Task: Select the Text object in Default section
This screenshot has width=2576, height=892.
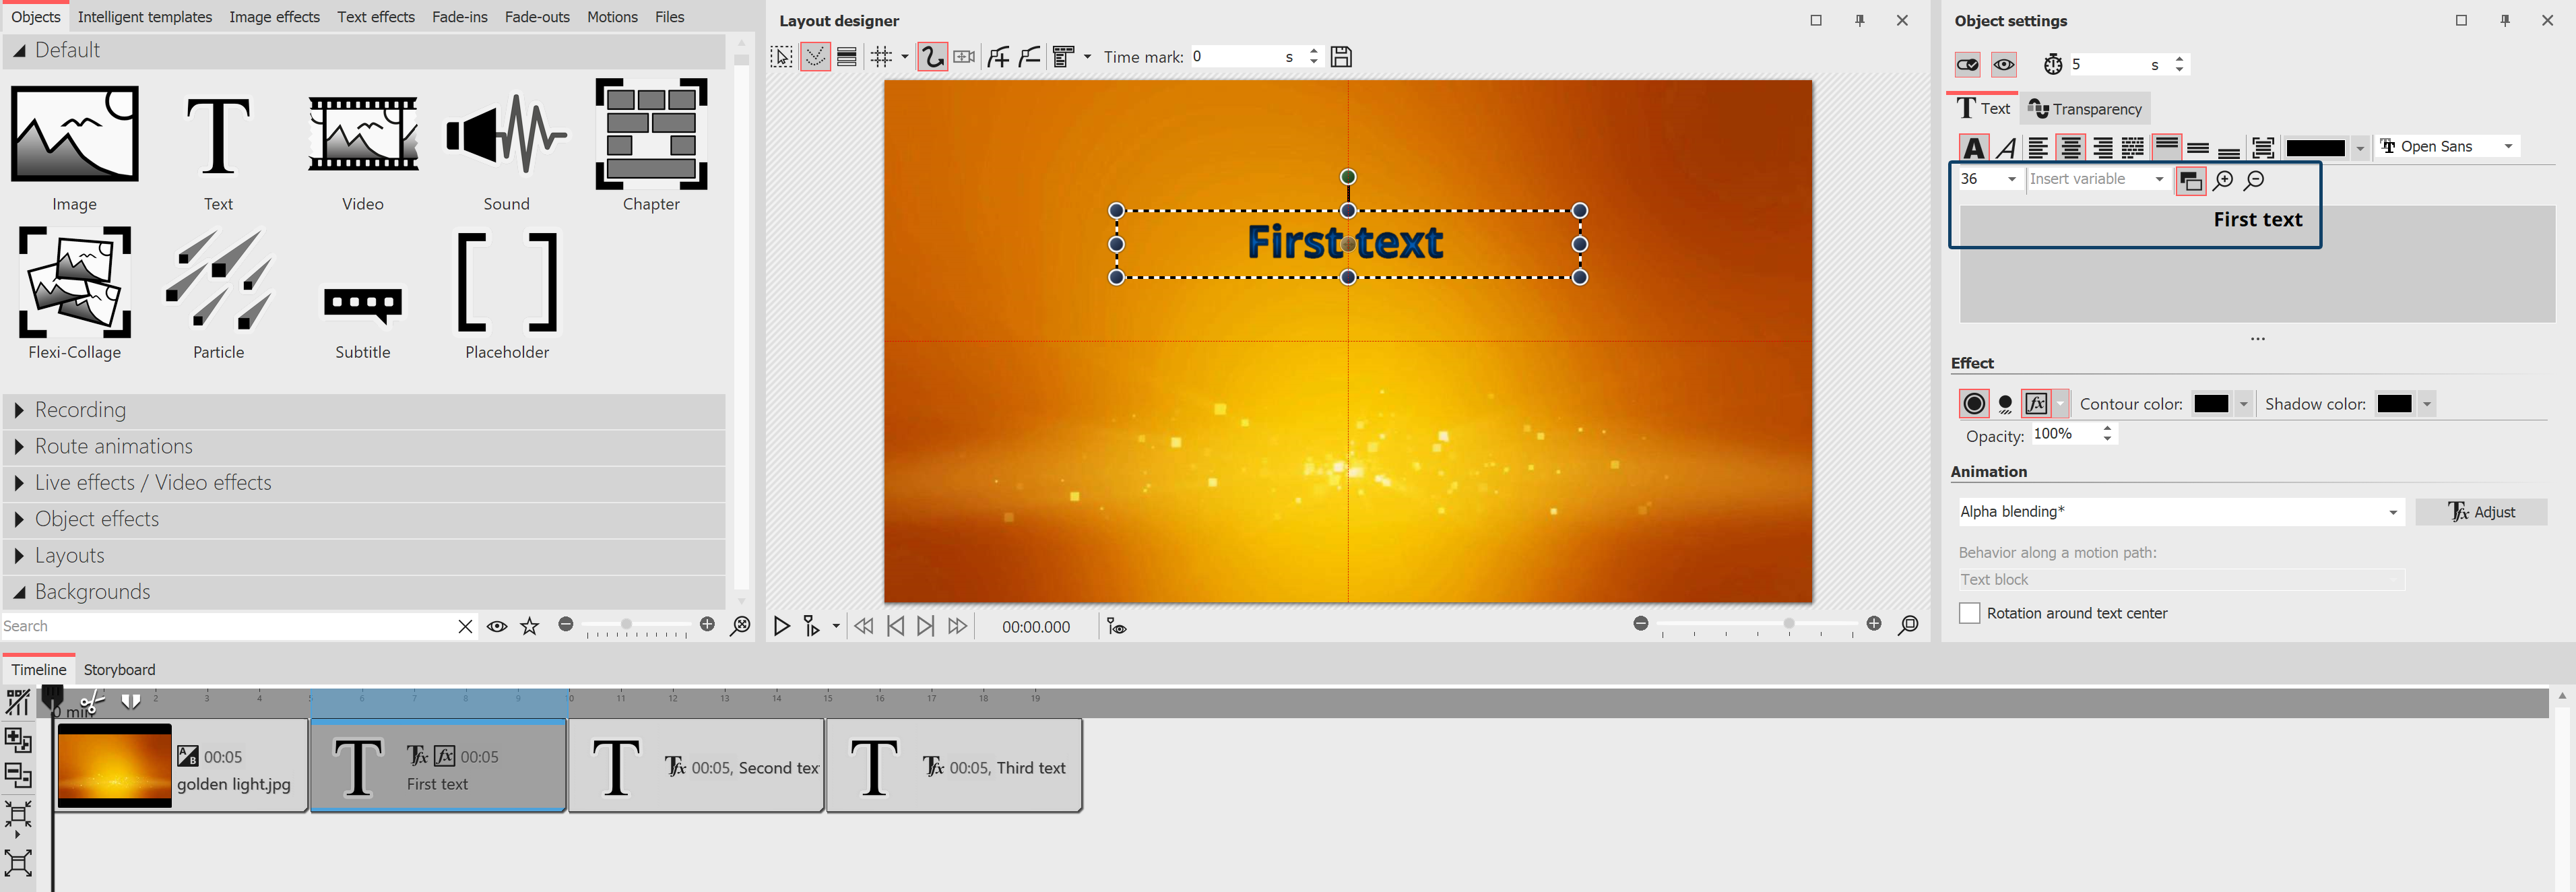Action: pos(218,146)
